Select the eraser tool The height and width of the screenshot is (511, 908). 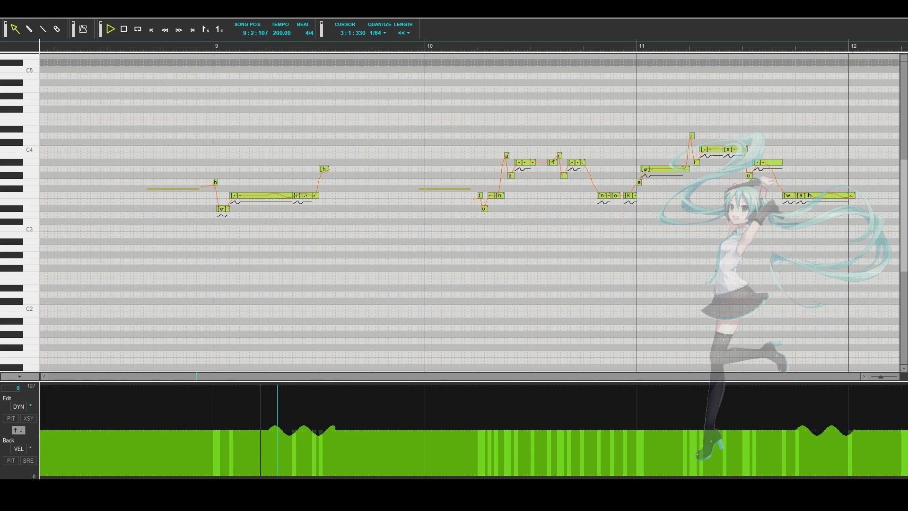coord(57,29)
